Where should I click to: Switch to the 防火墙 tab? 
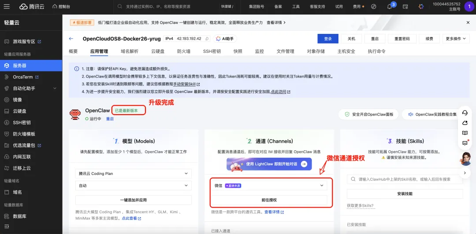pos(184,51)
